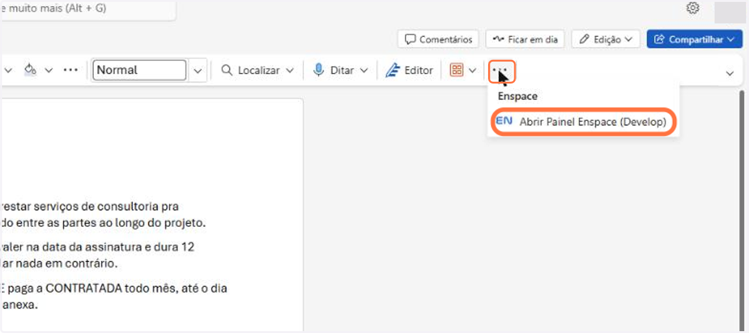Click the shading paint bucket icon

(x=30, y=70)
